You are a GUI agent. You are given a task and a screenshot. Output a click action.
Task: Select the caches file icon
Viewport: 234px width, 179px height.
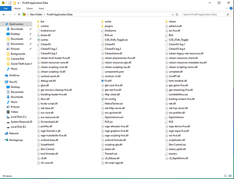[x=38, y=40]
